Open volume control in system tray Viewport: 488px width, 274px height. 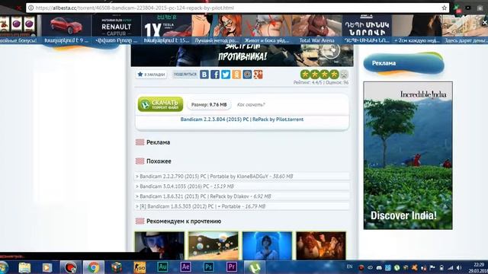tap(459, 267)
